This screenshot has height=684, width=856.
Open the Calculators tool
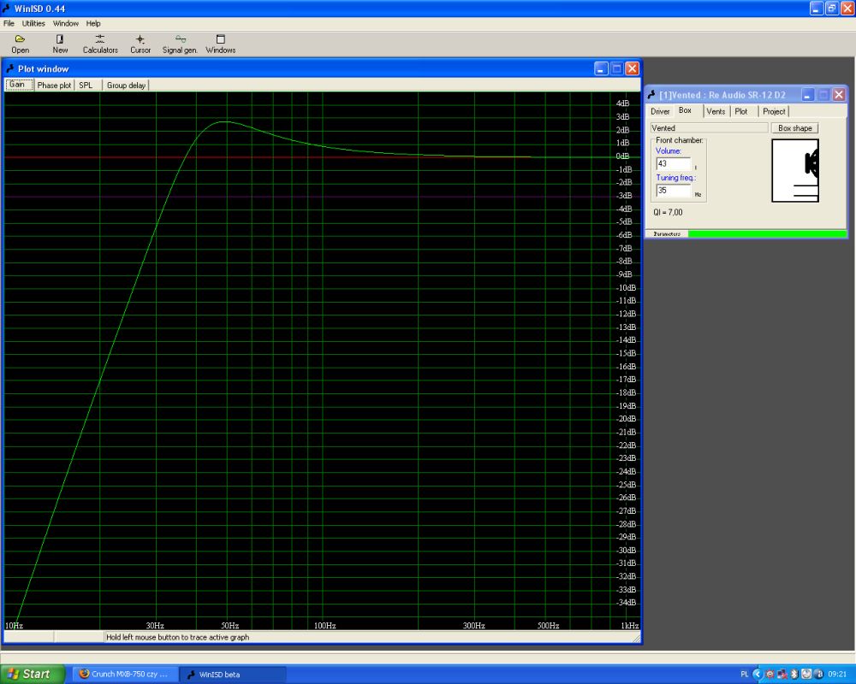[x=100, y=44]
